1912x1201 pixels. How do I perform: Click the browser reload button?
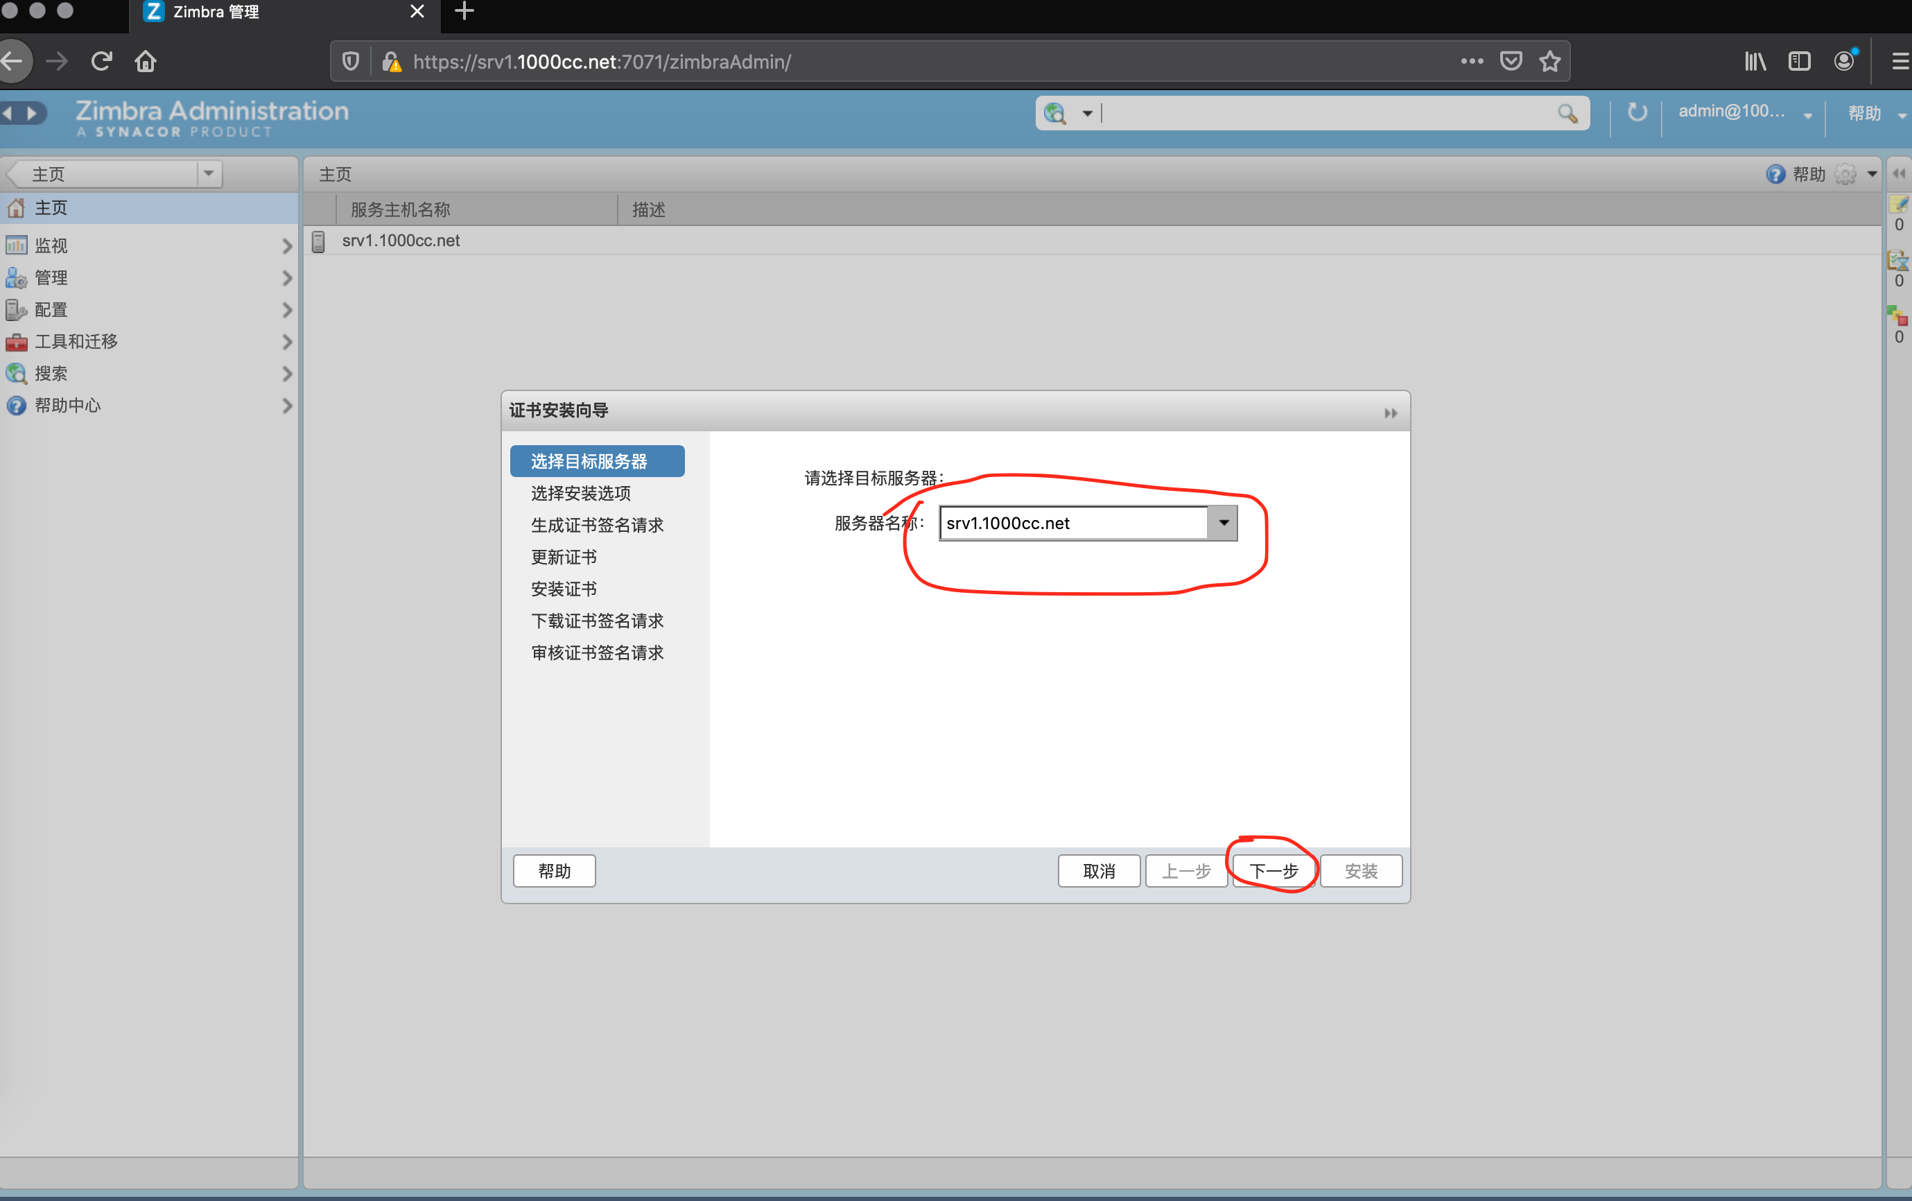[101, 61]
